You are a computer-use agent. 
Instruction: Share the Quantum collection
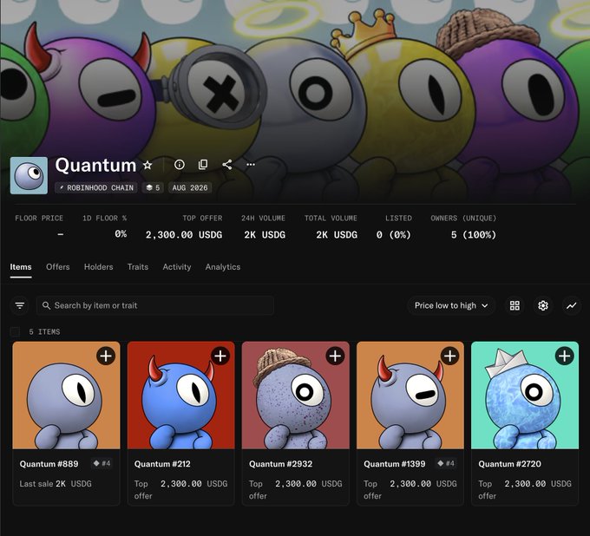tap(227, 165)
